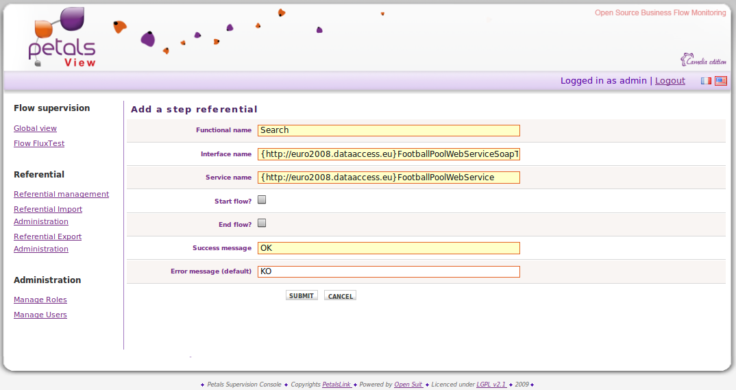736x390 pixels.
Task: Click into the Interface name field
Action: [389, 154]
